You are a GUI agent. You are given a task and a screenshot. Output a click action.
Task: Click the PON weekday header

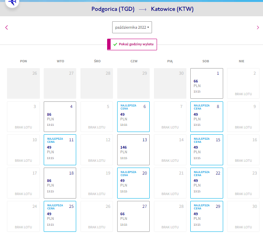click(24, 61)
